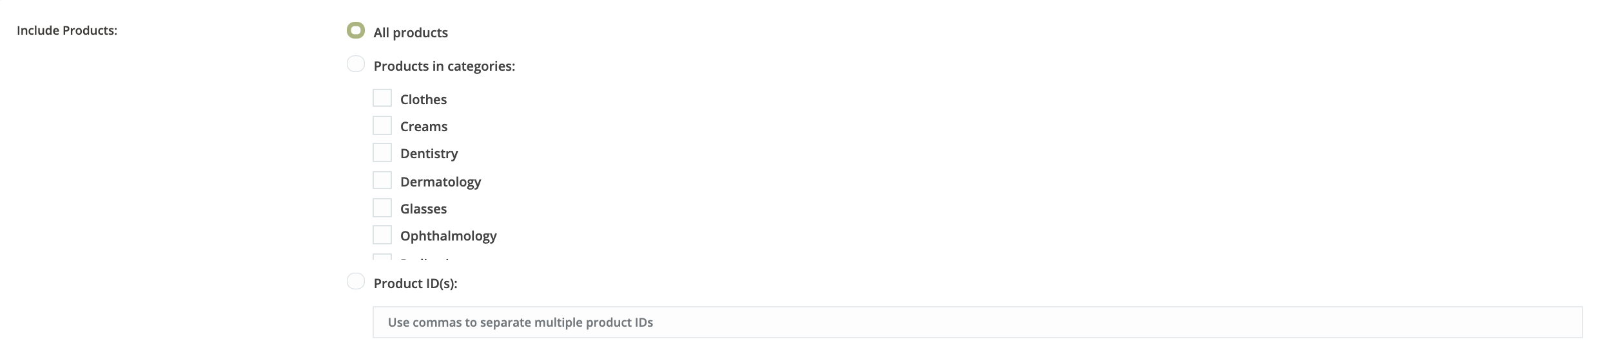Viewport: 1609px width, 364px height.
Task: Click the 'Dermatology' category label text
Action: (x=440, y=182)
